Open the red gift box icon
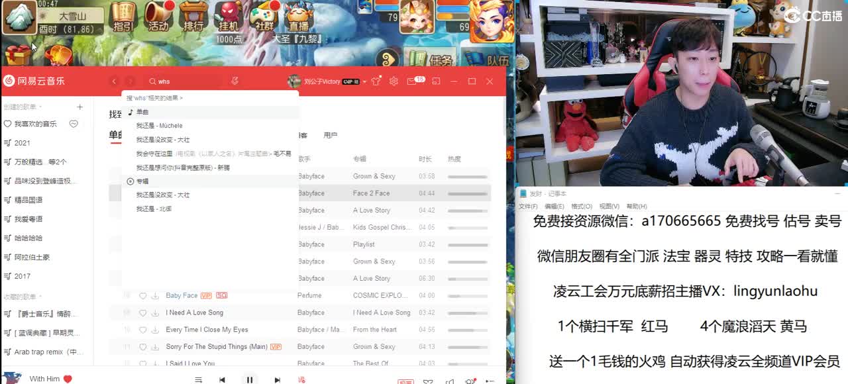 coord(17,55)
